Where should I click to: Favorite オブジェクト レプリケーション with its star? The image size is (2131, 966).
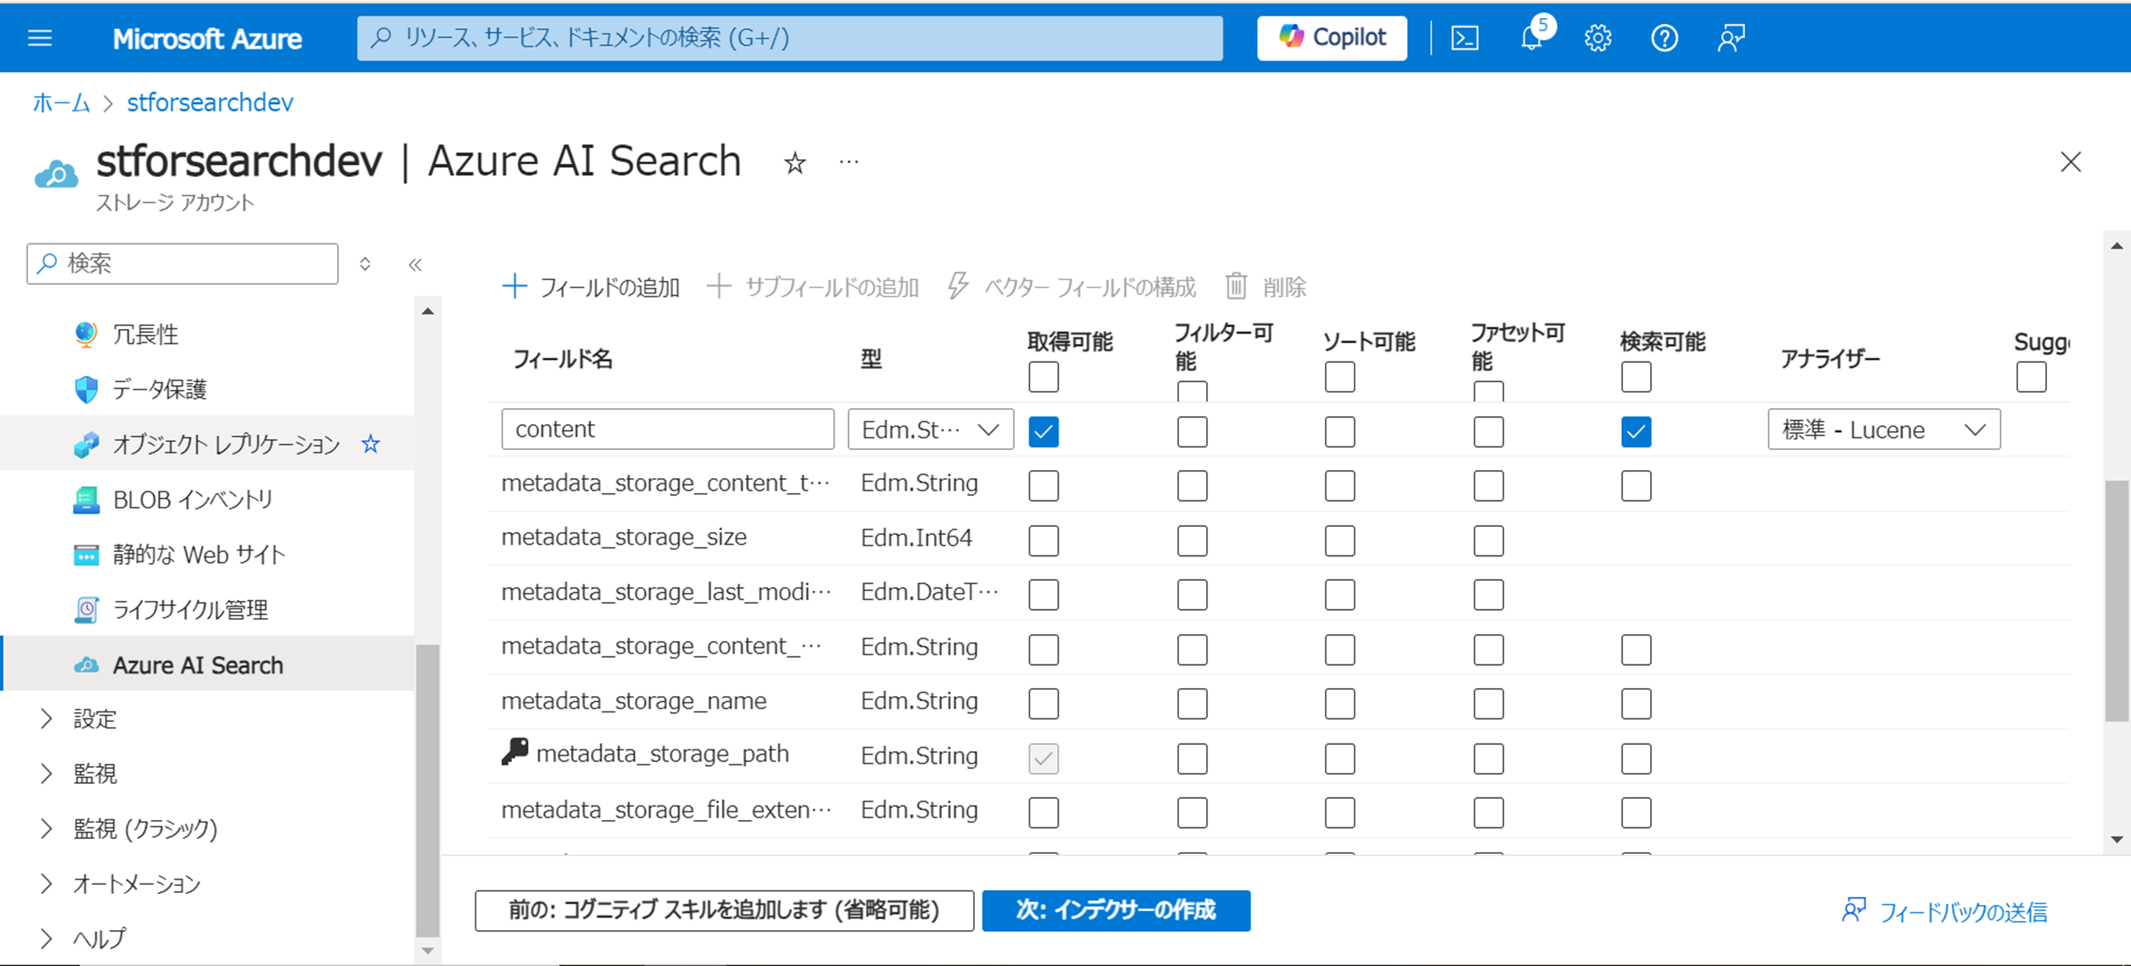(x=371, y=444)
